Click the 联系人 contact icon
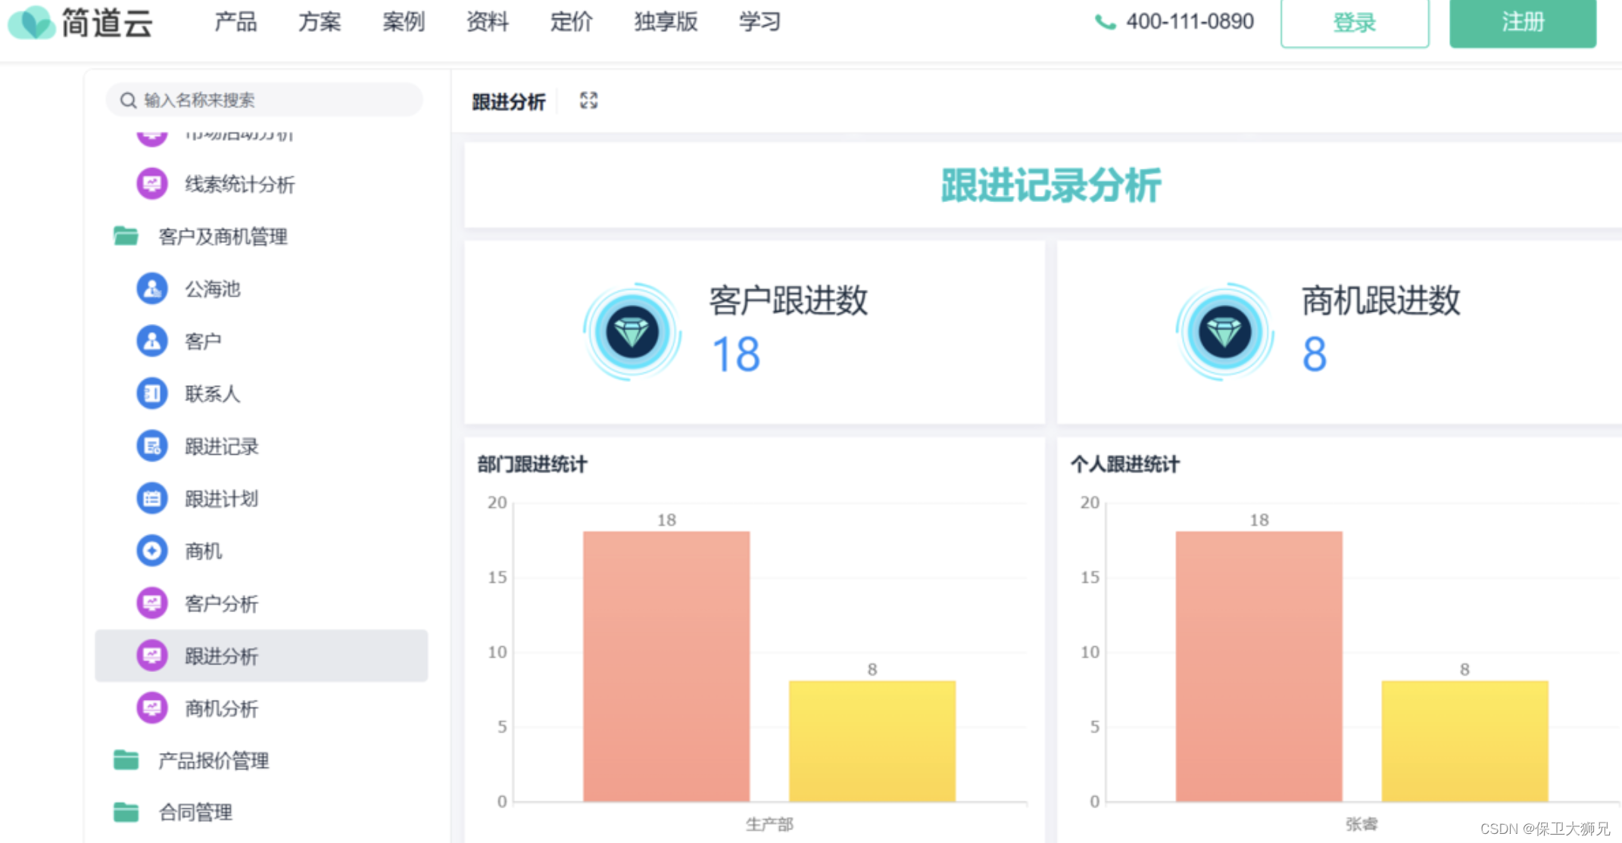 152,394
